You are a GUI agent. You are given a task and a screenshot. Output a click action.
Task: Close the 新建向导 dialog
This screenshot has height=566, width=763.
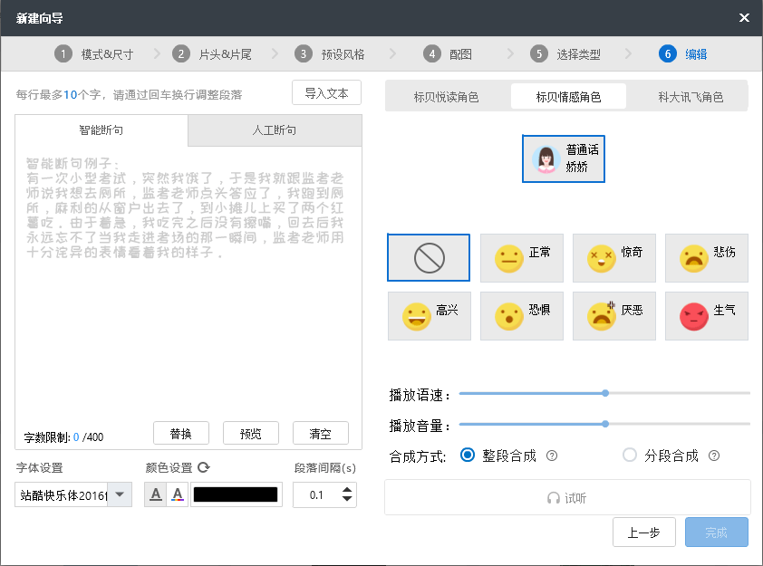coord(744,18)
